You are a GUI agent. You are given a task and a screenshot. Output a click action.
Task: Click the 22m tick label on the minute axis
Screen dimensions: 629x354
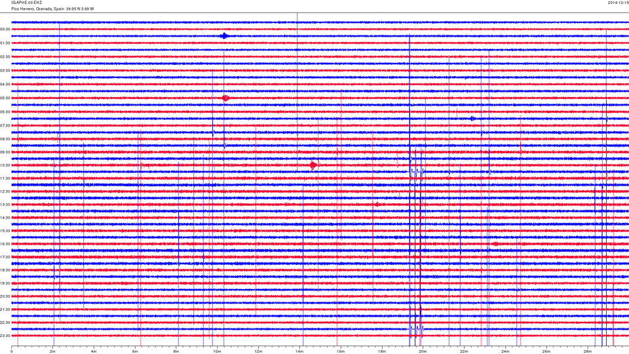tap(464, 351)
